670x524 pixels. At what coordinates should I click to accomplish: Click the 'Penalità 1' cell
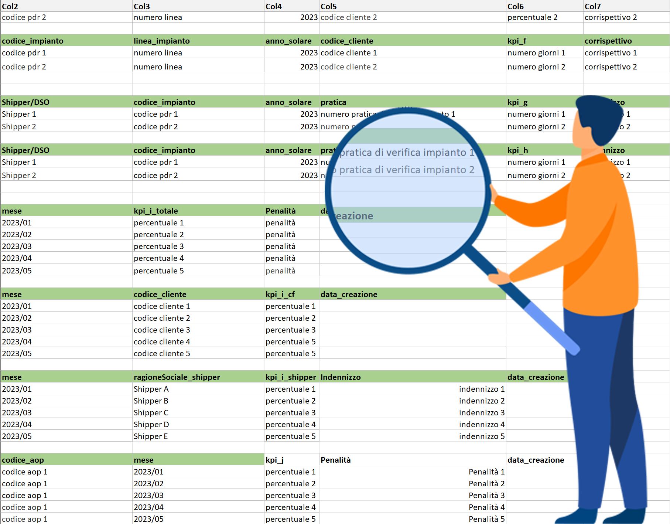tap(413, 472)
